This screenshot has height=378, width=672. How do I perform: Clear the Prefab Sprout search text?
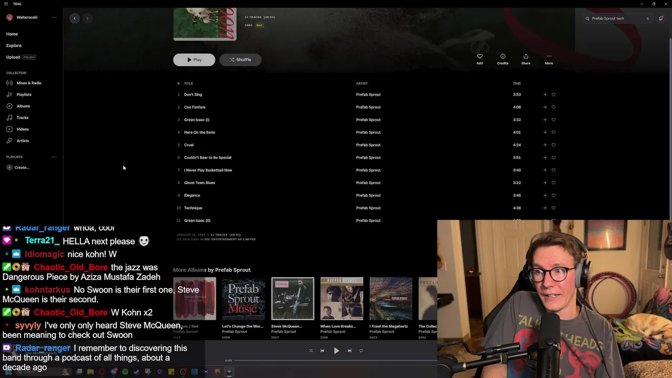tap(647, 18)
